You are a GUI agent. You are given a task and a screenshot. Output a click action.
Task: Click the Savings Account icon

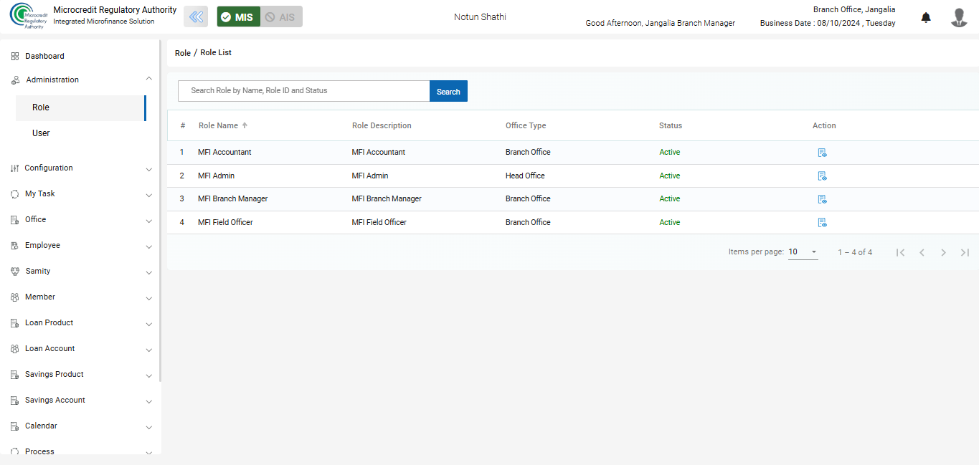(15, 401)
